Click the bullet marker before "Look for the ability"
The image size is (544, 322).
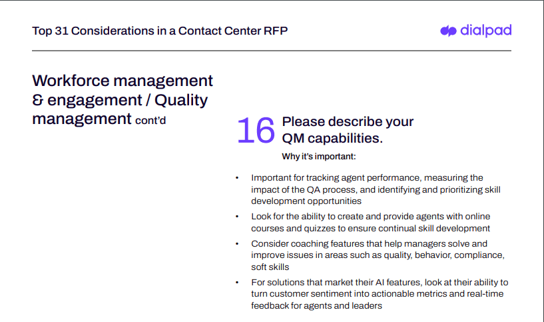[x=236, y=217]
